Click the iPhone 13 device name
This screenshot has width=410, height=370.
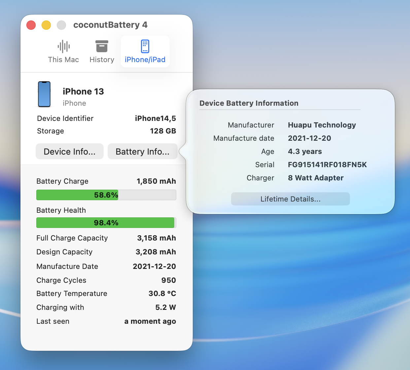click(83, 92)
